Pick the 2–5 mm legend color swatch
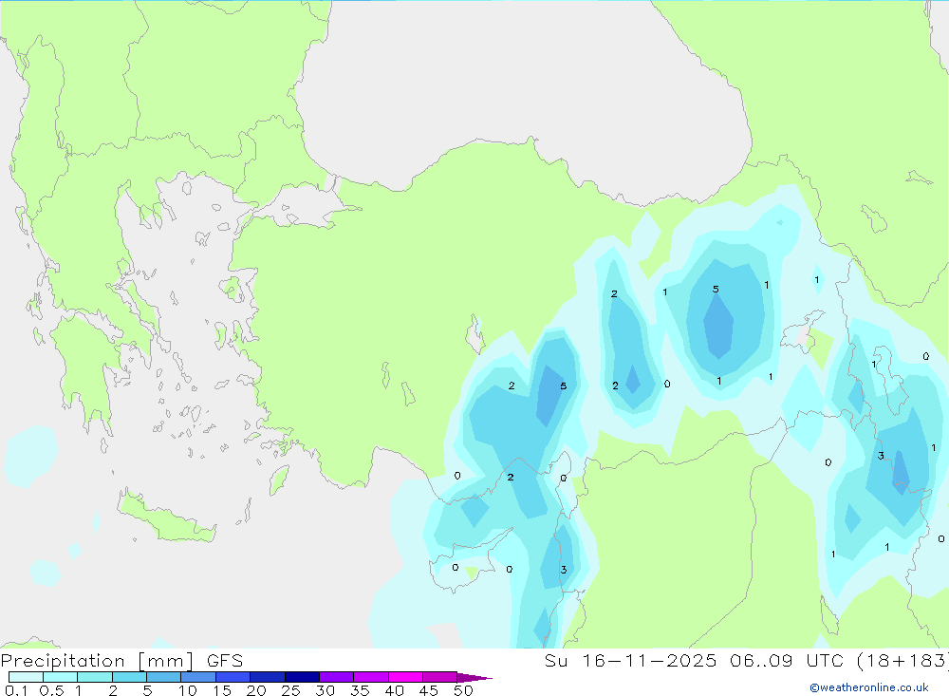Screen dimensions: 949x696 (x=129, y=677)
